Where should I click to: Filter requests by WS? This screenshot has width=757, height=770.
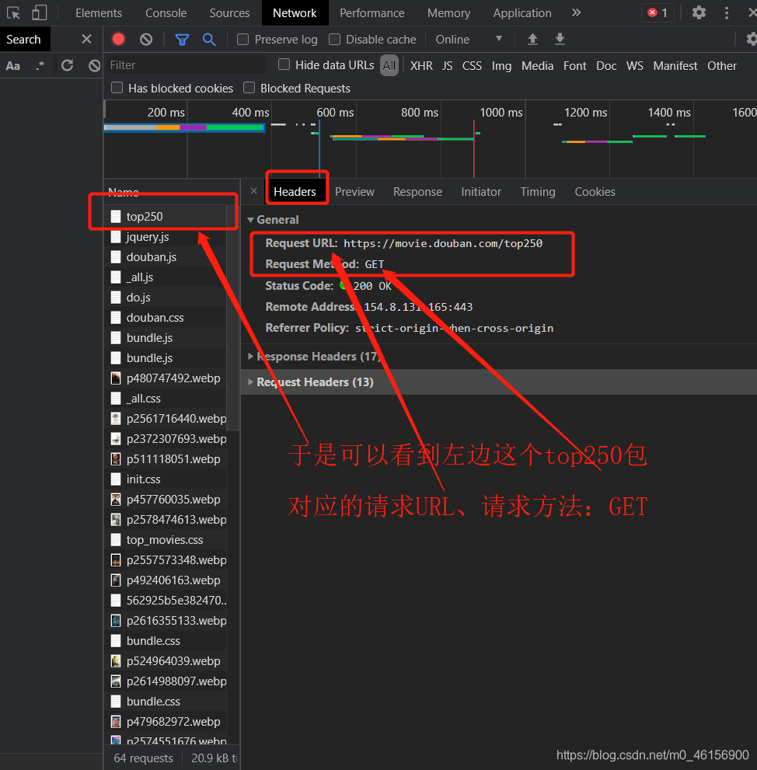(635, 66)
